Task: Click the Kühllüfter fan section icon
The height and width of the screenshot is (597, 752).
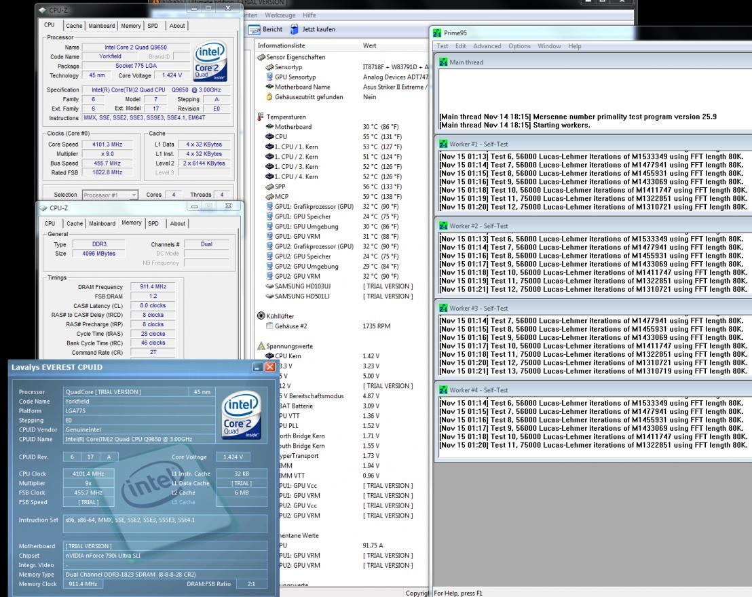Action: 261,316
